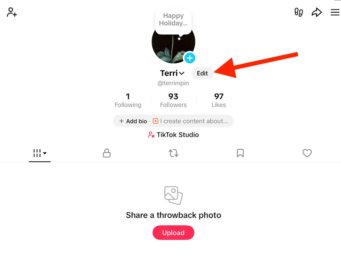Screen dimensions: 341x259
Task: Tap the blue plus on avatar
Action: (190, 58)
